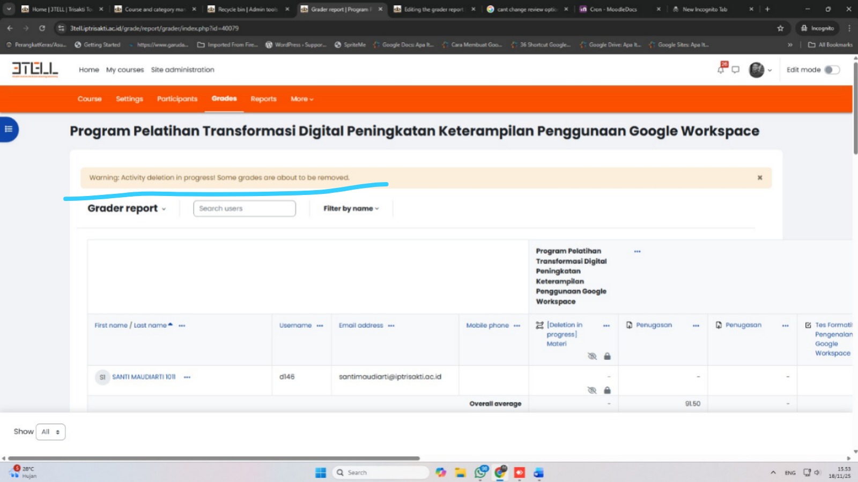
Task: Open the Show All rows selector
Action: [x=50, y=432]
